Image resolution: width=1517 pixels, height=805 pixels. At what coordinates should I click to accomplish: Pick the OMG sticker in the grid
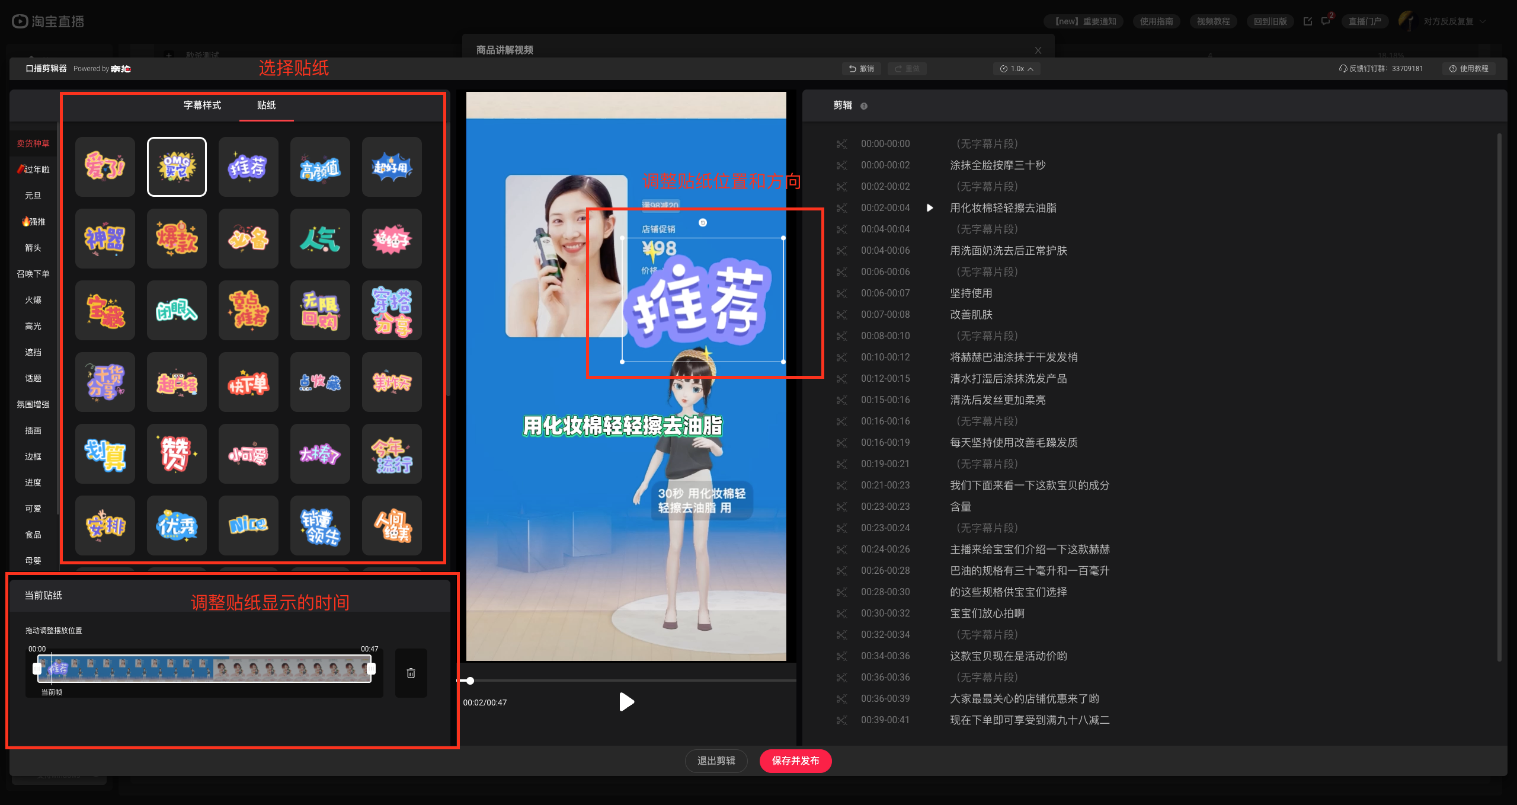(177, 167)
